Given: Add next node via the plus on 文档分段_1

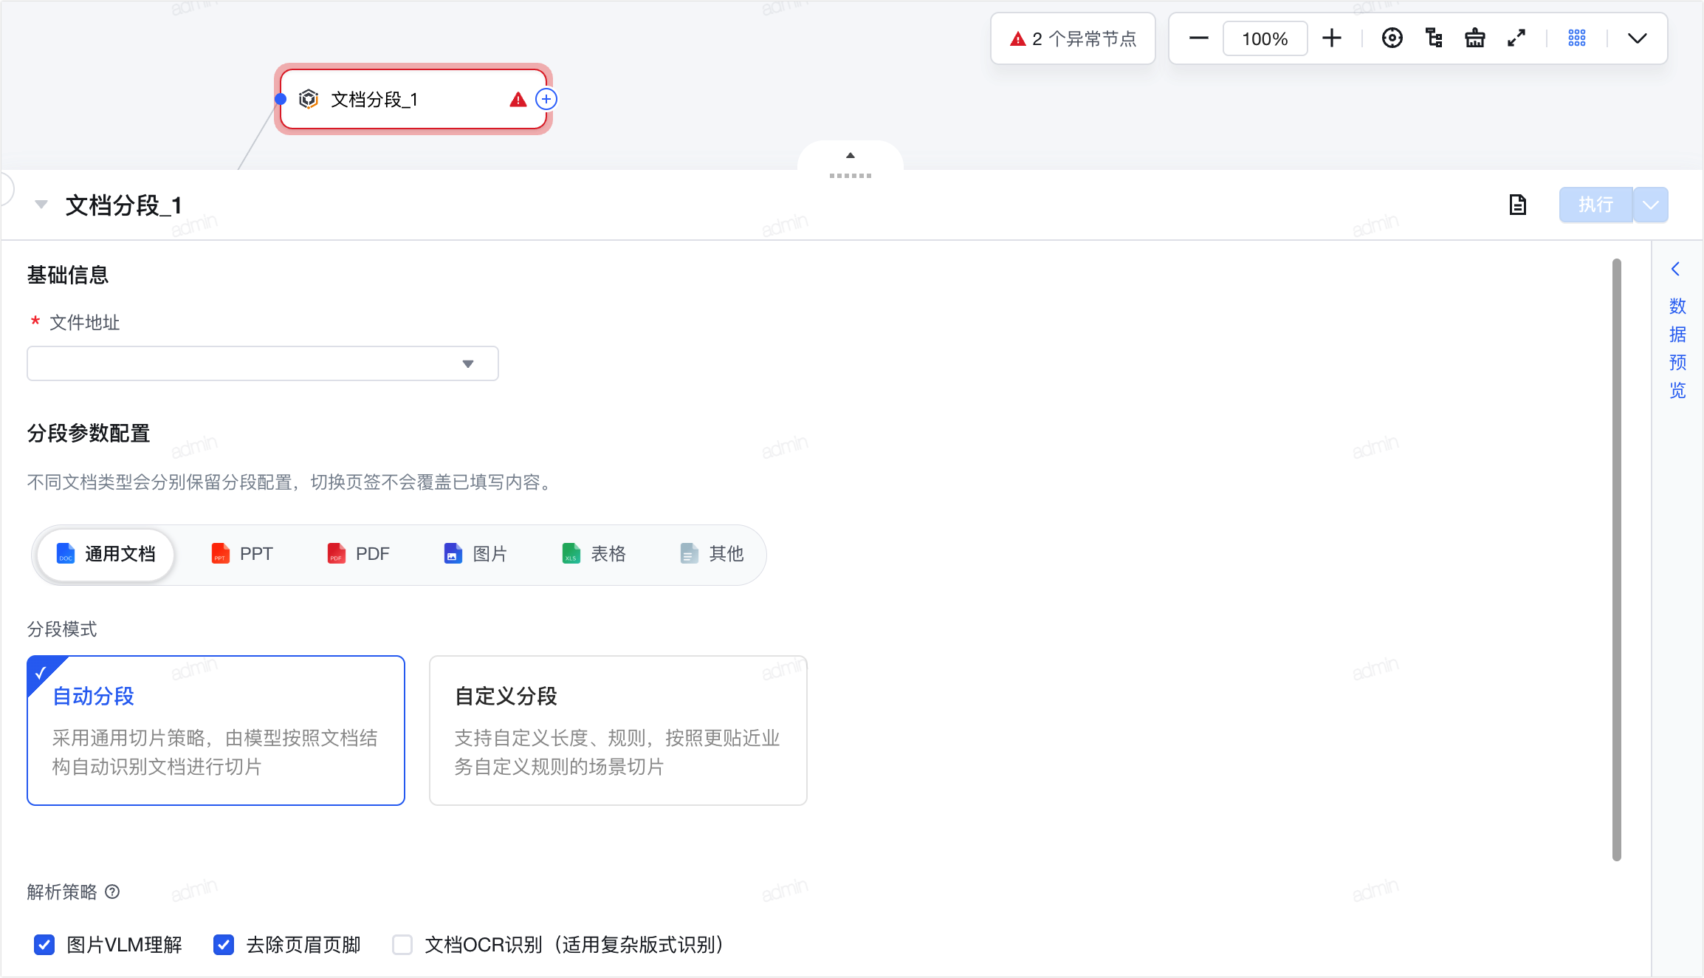Looking at the screenshot, I should tap(546, 99).
